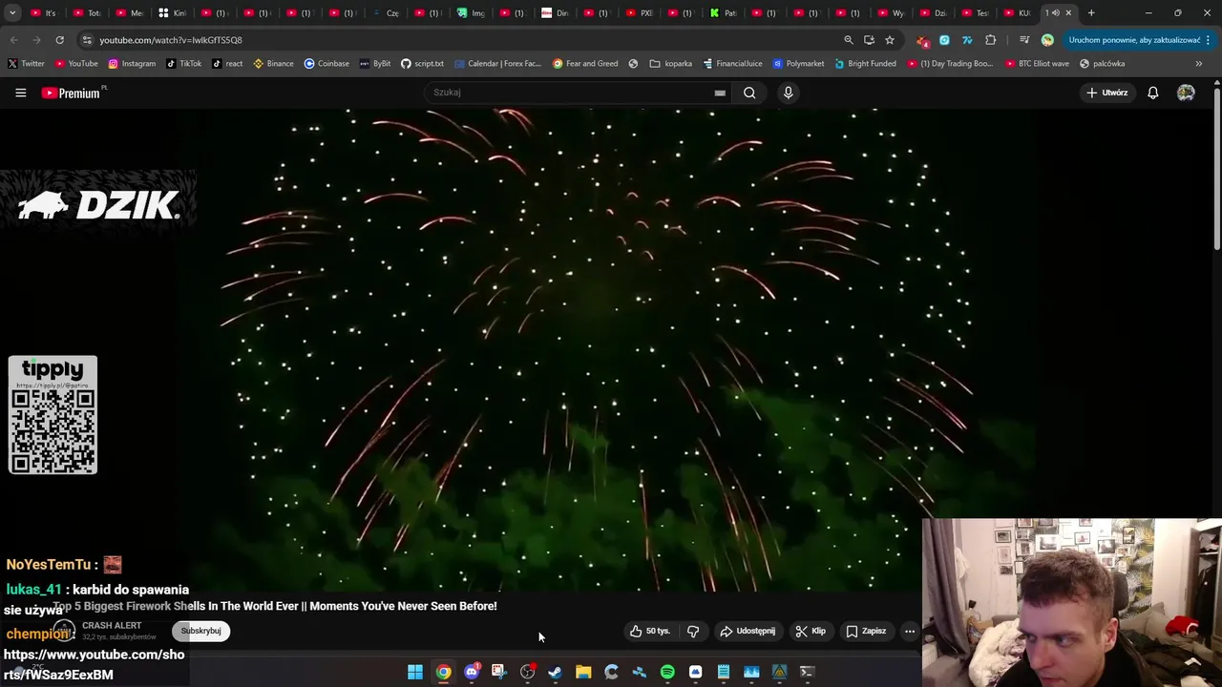1222x687 pixels.
Task: Open site information icon in address bar
Action: (87, 40)
